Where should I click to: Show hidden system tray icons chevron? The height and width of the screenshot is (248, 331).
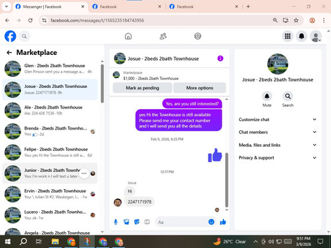pyautogui.click(x=256, y=241)
